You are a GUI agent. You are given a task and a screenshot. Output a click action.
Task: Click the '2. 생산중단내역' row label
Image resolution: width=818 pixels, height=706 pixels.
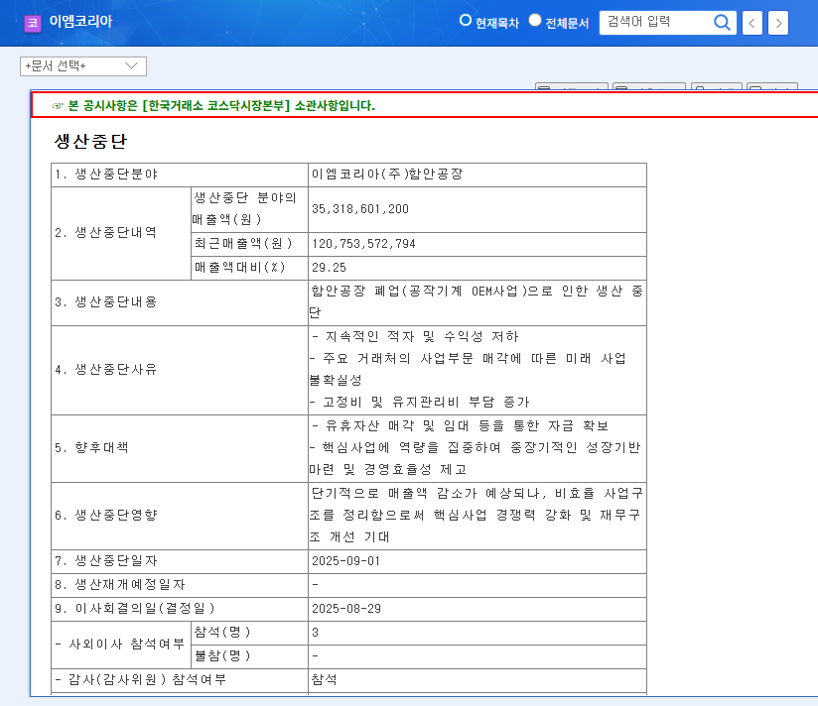(106, 232)
